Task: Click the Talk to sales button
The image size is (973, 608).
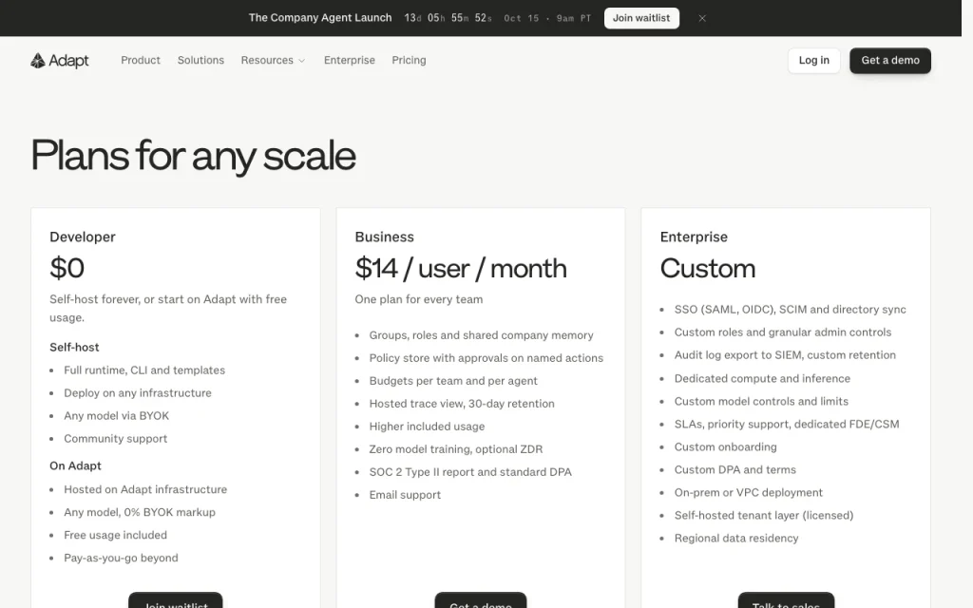Action: pyautogui.click(x=786, y=600)
